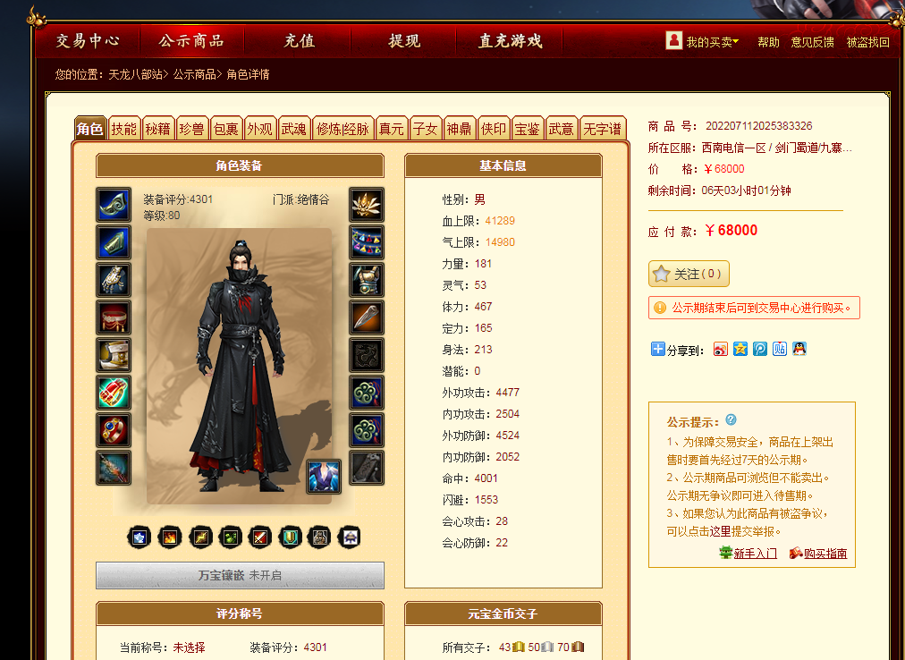The image size is (905, 660).
Task: Select the lotus headpiece equipment icon
Action: pyautogui.click(x=367, y=205)
